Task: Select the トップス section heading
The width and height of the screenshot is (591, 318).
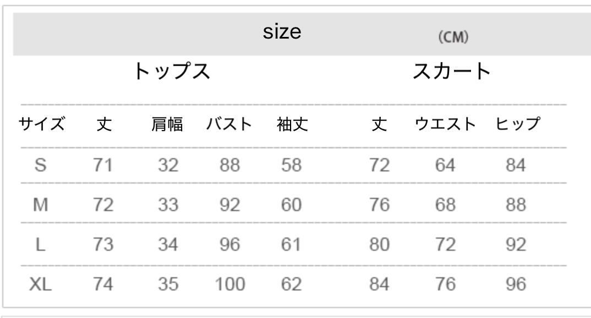Action: coord(172,72)
